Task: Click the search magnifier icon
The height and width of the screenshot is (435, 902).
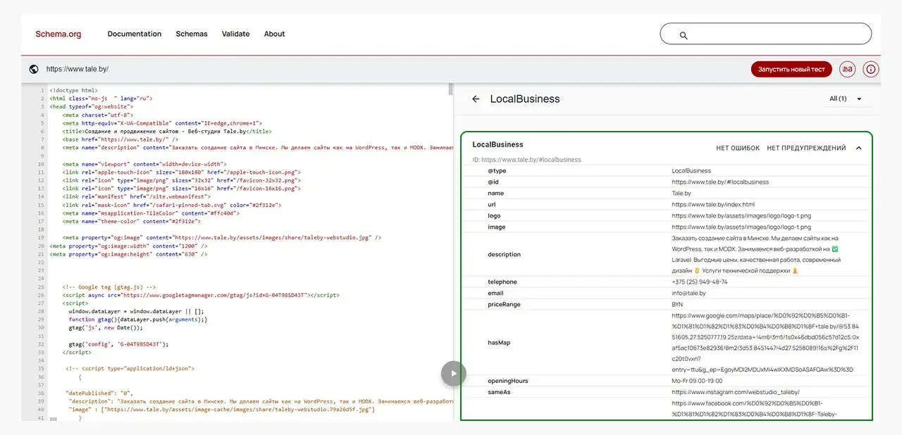Action: pyautogui.click(x=683, y=34)
